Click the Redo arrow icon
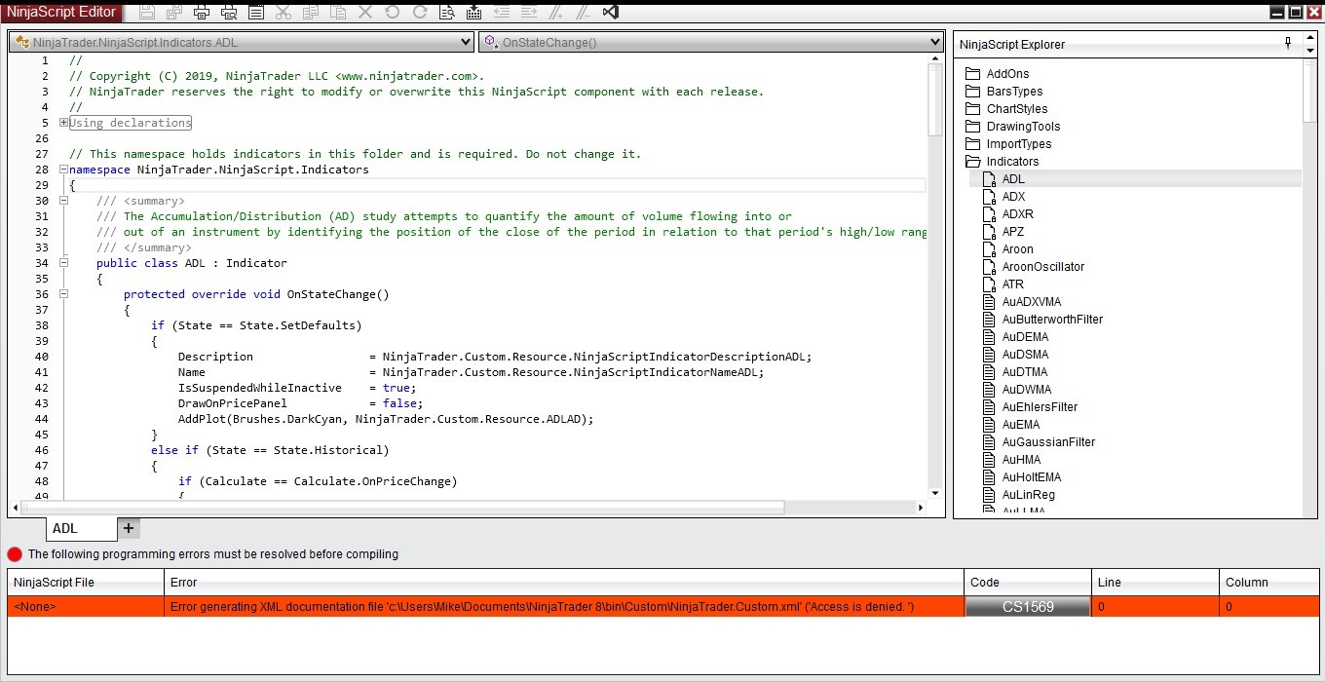The image size is (1325, 682). 420,12
